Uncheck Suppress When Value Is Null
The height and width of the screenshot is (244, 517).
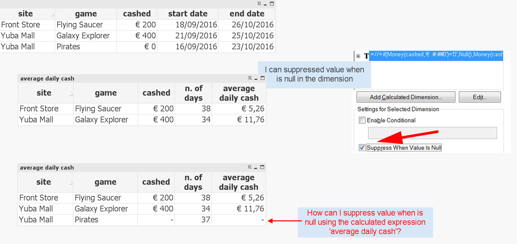(x=362, y=148)
